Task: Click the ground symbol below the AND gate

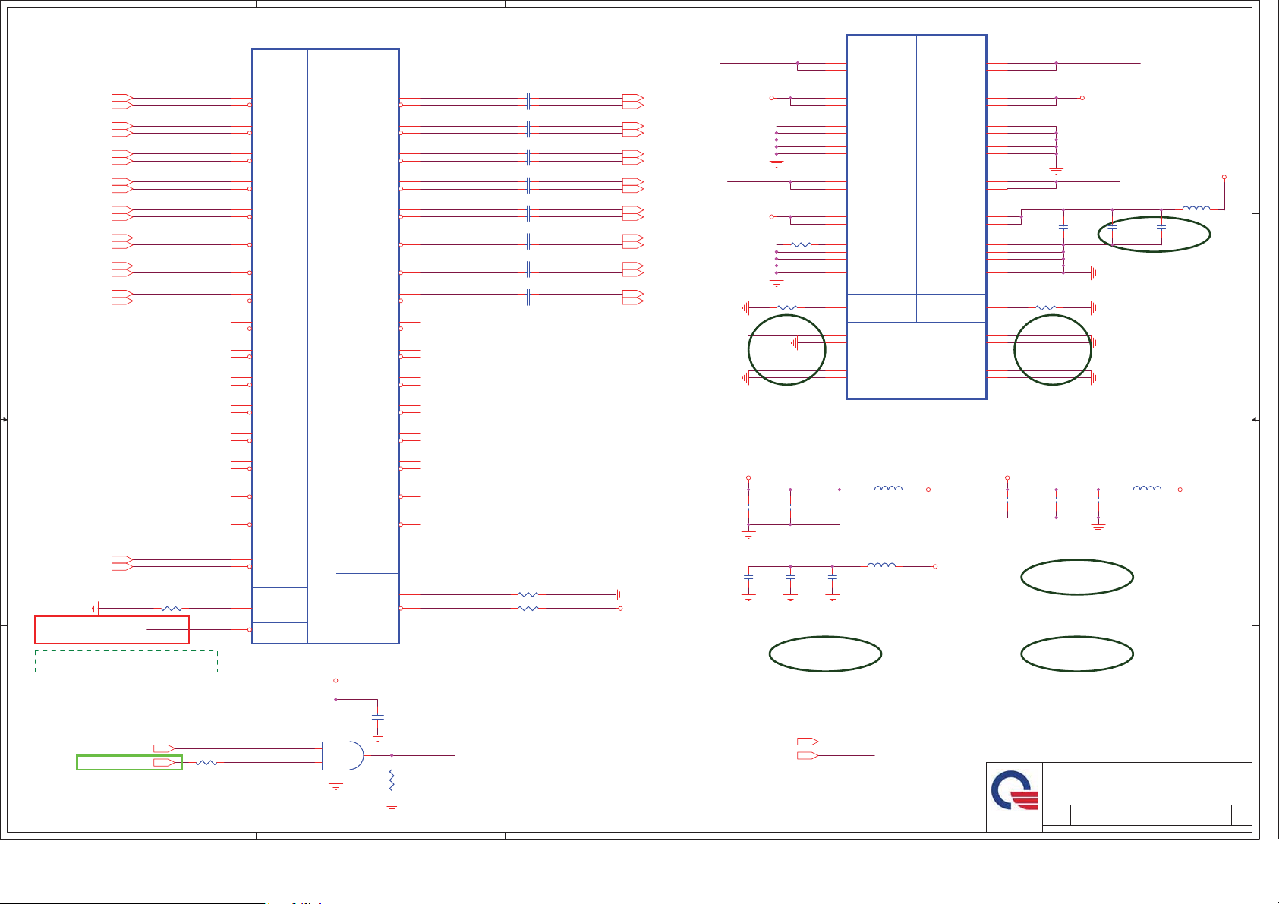Action: pyautogui.click(x=336, y=786)
